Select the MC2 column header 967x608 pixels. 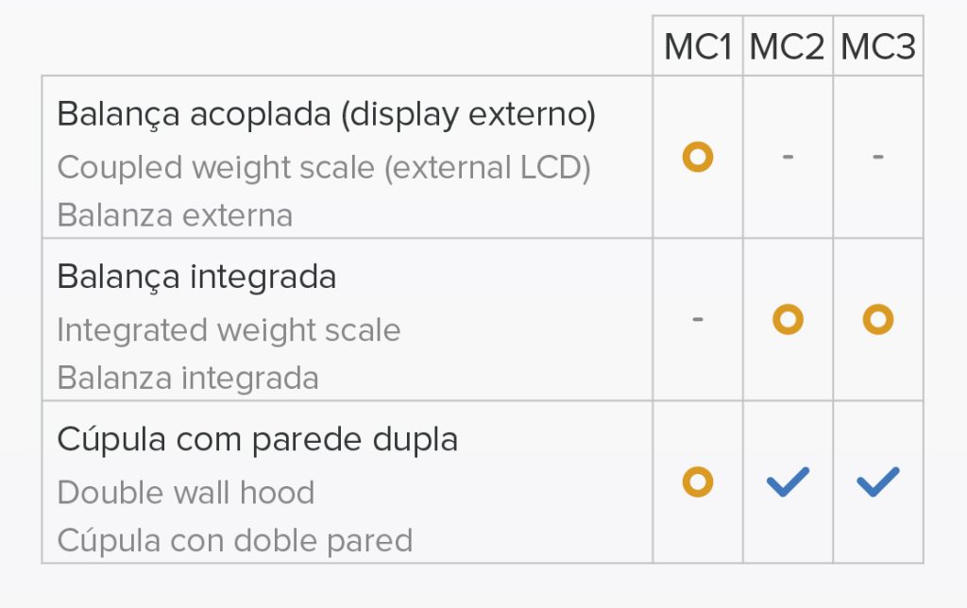click(788, 46)
